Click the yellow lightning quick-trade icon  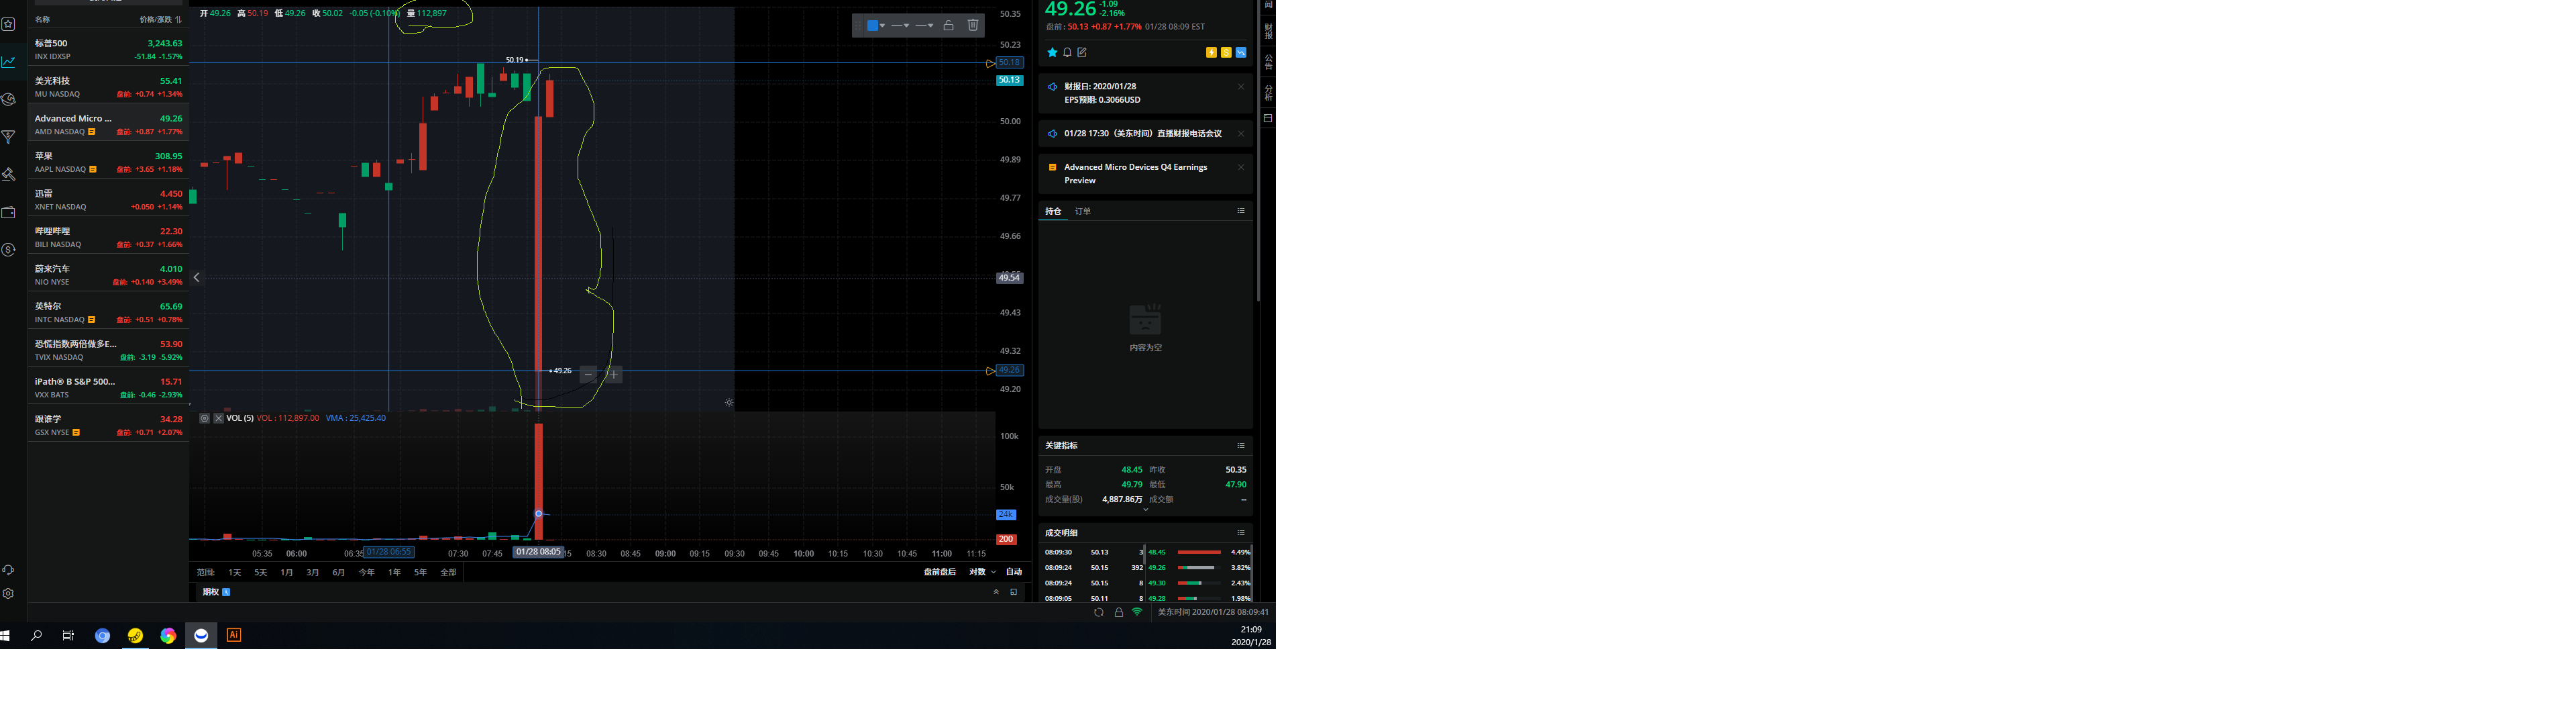click(1211, 52)
